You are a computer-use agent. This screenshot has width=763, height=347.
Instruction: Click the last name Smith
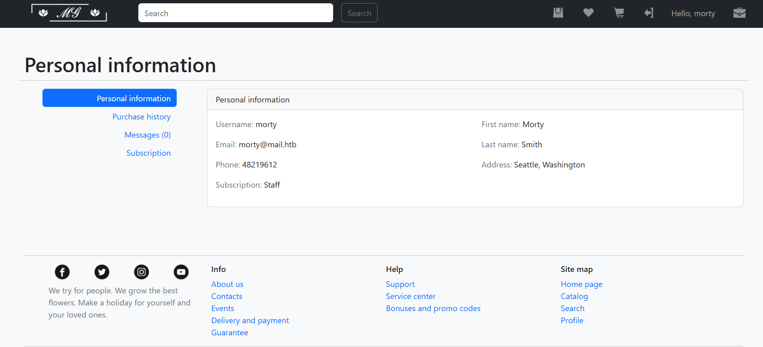532,144
